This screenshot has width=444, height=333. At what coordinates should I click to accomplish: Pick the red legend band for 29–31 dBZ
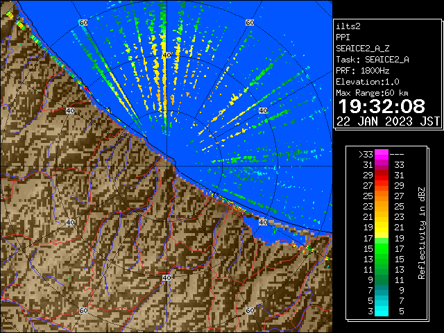tap(382, 176)
